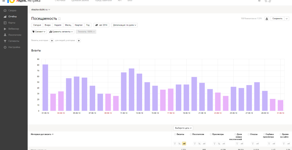Click the chart bar above 11.08.14

124,91
